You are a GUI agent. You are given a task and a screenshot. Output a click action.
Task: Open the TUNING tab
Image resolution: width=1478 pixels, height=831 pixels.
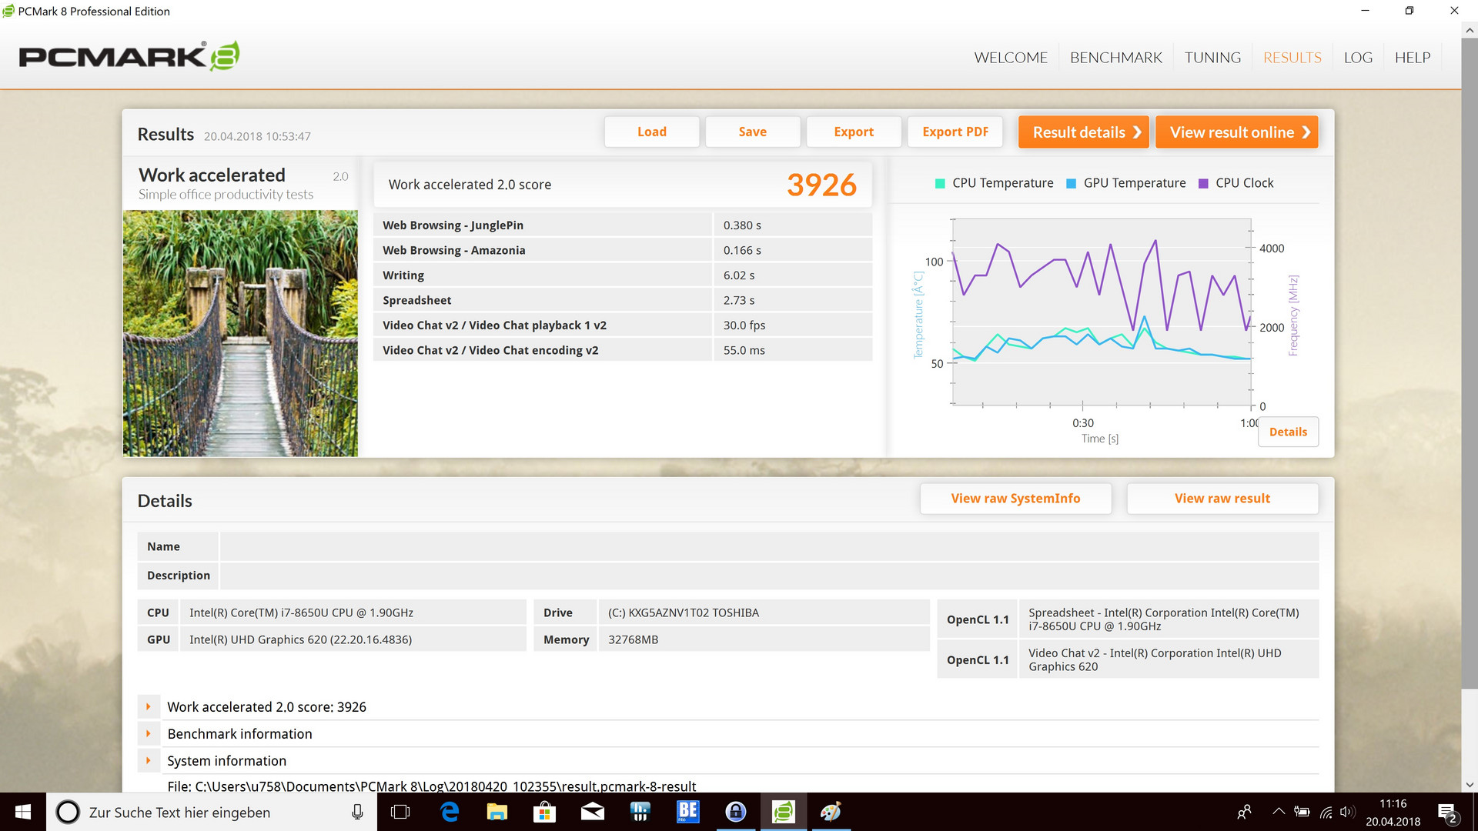click(x=1212, y=58)
